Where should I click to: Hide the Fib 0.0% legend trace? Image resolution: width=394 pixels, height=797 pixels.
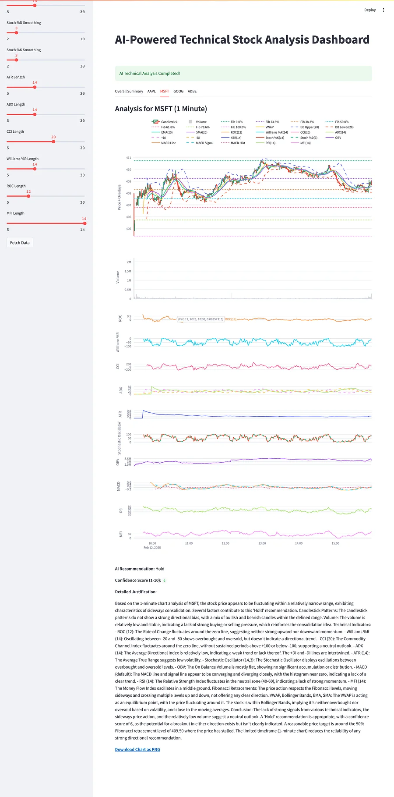click(232, 122)
